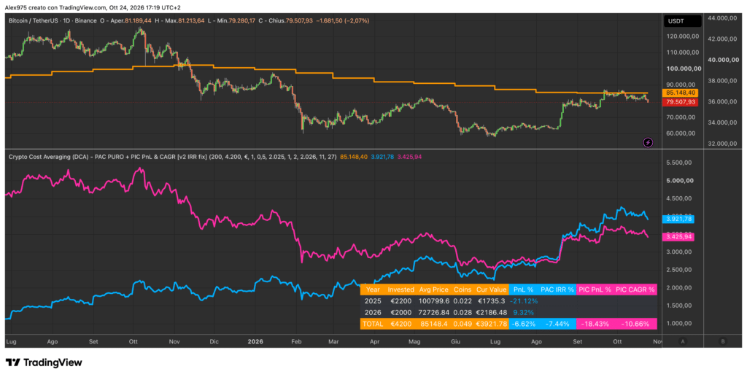The width and height of the screenshot is (747, 377).
Task: Click the Invested column header
Action: (400, 289)
